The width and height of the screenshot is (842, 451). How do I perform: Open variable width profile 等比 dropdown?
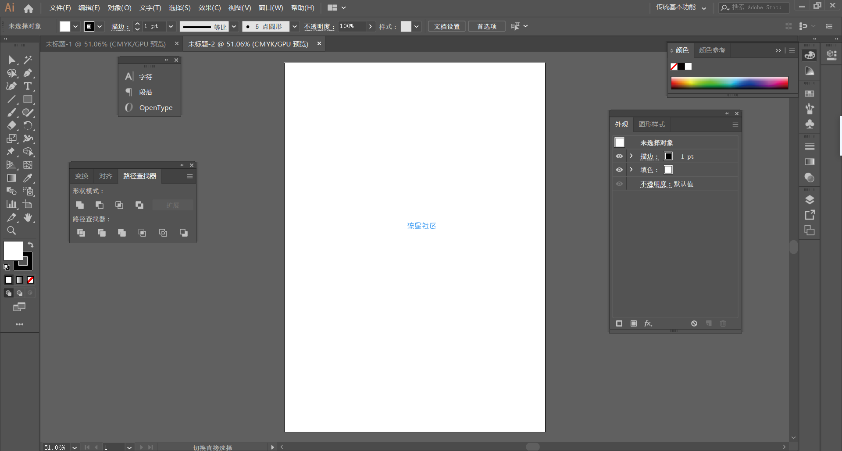(x=234, y=26)
